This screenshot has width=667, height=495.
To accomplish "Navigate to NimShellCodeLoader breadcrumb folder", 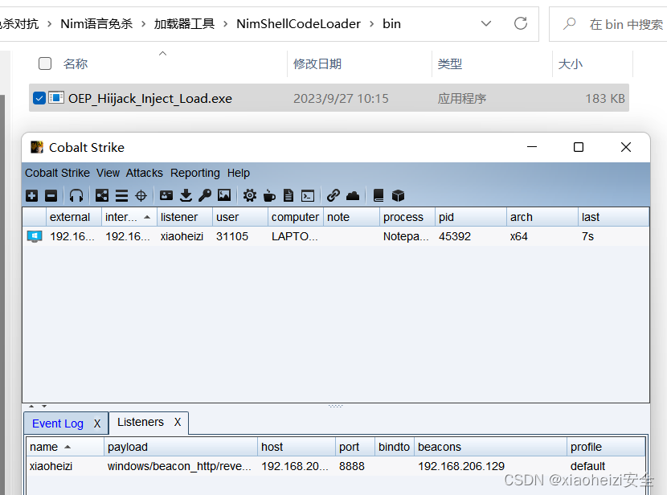I will (x=298, y=24).
